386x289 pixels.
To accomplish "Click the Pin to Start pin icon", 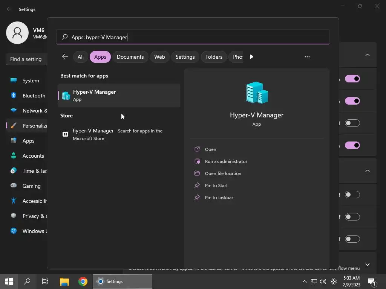I will pos(197,185).
